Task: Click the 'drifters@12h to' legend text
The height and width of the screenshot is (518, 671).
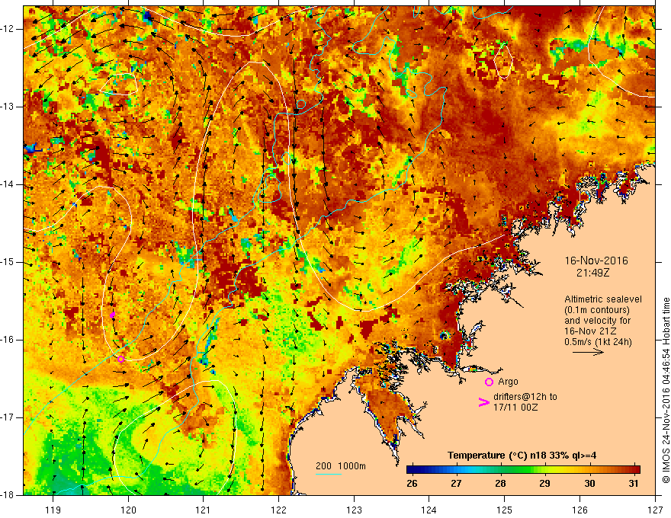Action: pos(525,397)
